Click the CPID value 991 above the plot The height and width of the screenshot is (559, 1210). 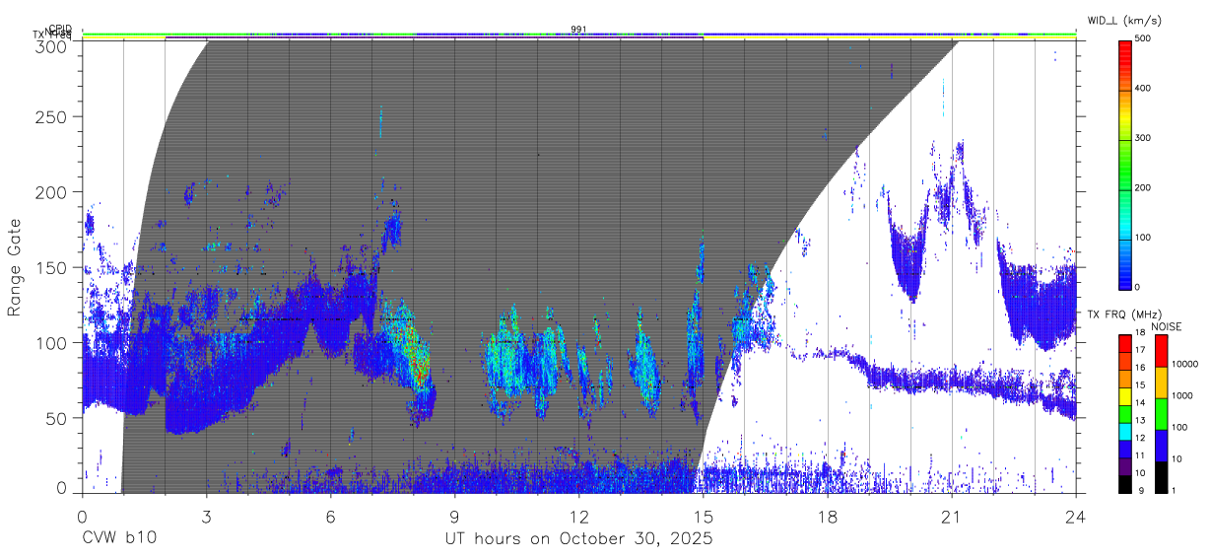[579, 30]
